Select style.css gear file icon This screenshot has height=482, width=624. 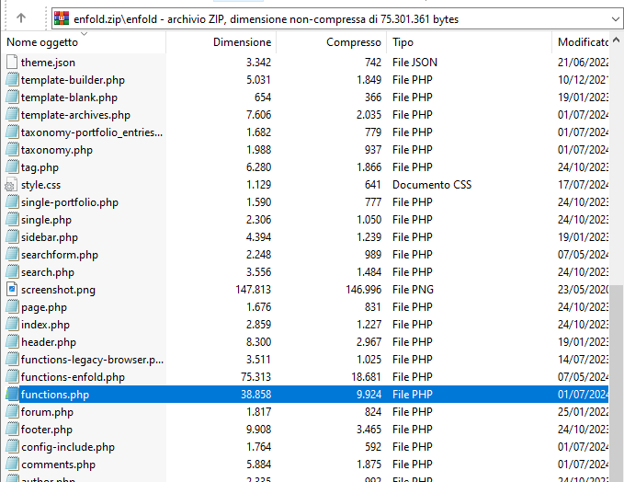[11, 185]
